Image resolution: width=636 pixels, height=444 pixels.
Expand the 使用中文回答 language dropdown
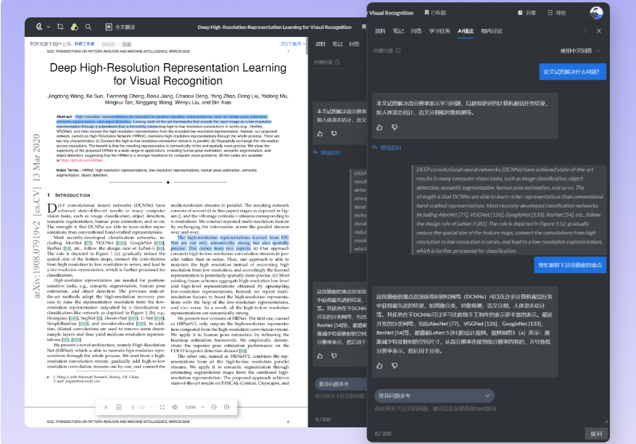click(580, 51)
